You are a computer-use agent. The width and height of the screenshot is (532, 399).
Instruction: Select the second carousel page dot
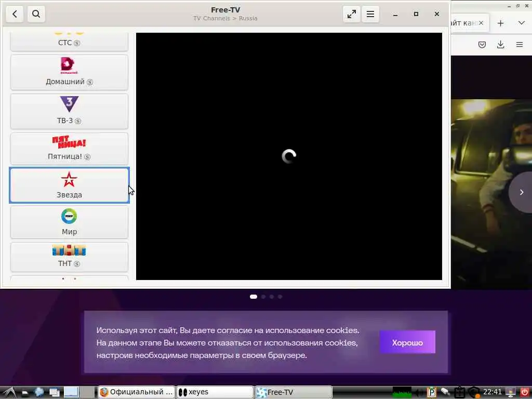pyautogui.click(x=263, y=297)
